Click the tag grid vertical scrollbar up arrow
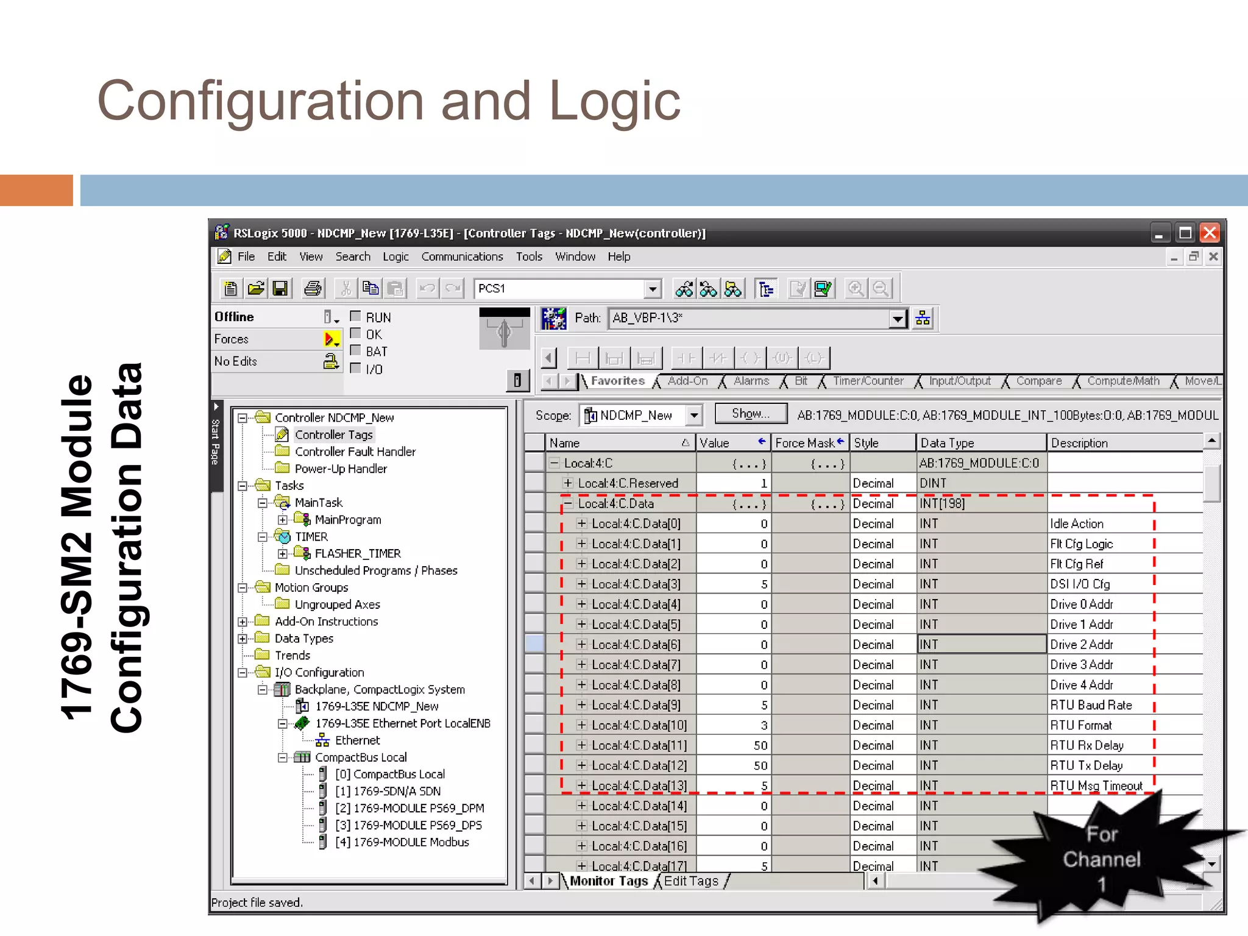Screen dimensions: 1248x936 tap(1211, 441)
